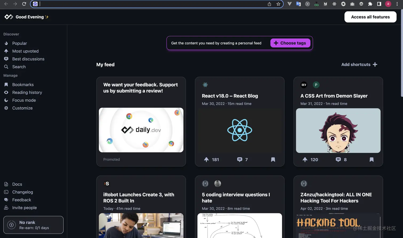The image size is (403, 238).
Task: Click the browser forward arrow
Action: [x=15, y=4]
